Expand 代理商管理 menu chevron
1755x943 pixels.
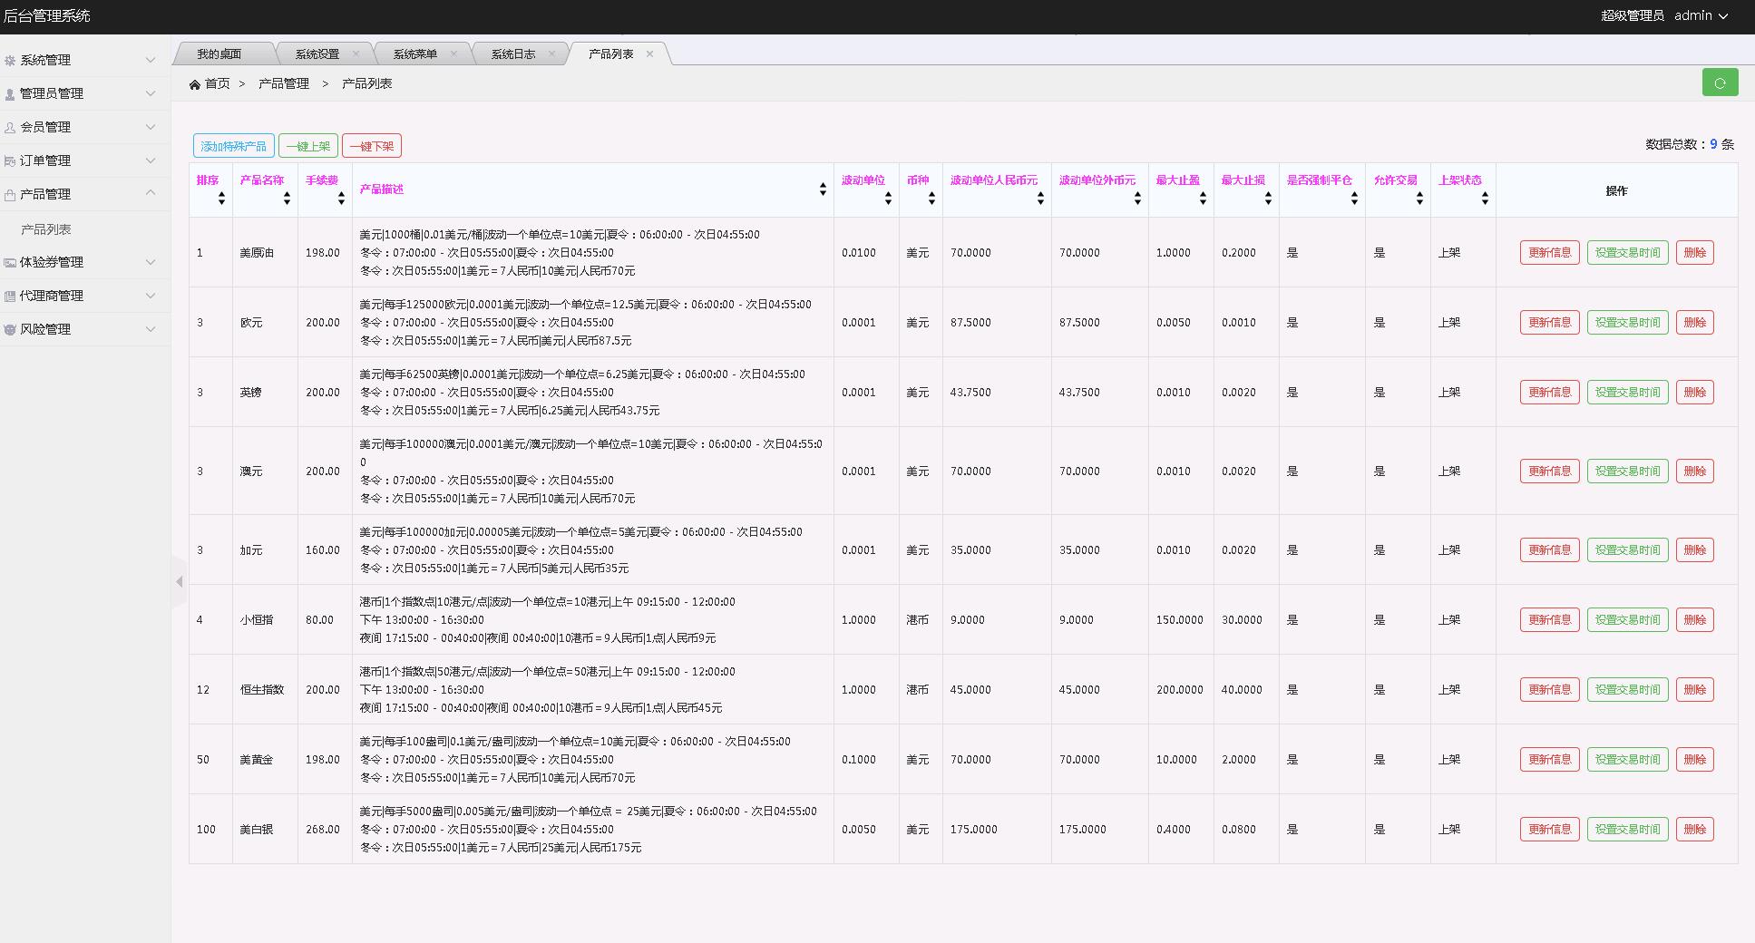151,296
